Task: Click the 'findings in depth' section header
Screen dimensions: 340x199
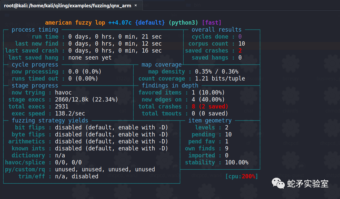Action: click(x=170, y=86)
